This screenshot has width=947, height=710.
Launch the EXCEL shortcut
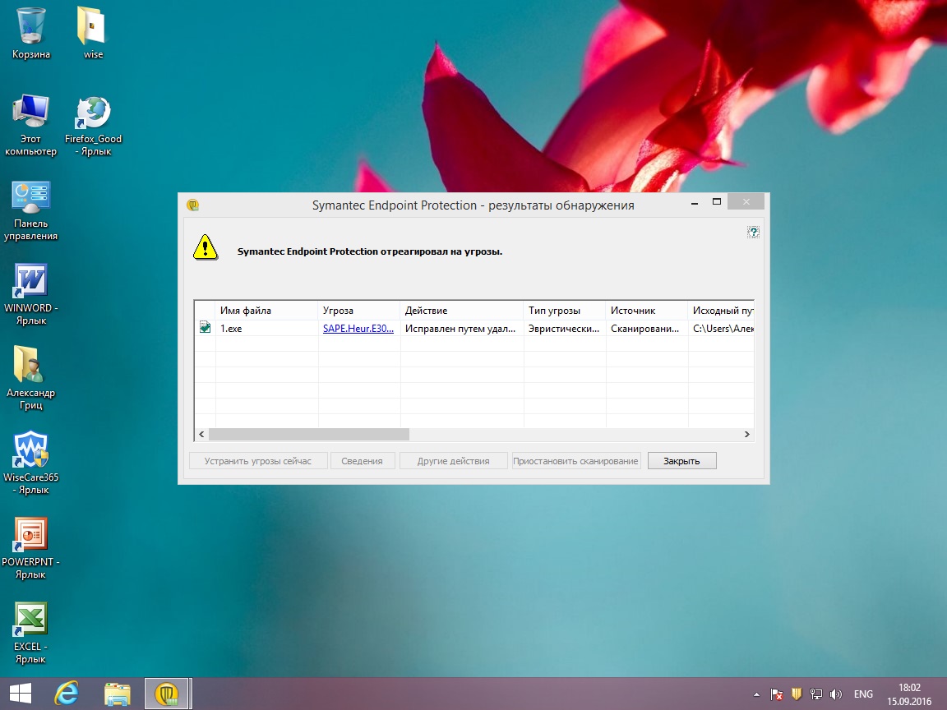30,633
